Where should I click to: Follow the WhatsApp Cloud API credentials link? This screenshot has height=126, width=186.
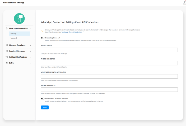(72, 32)
